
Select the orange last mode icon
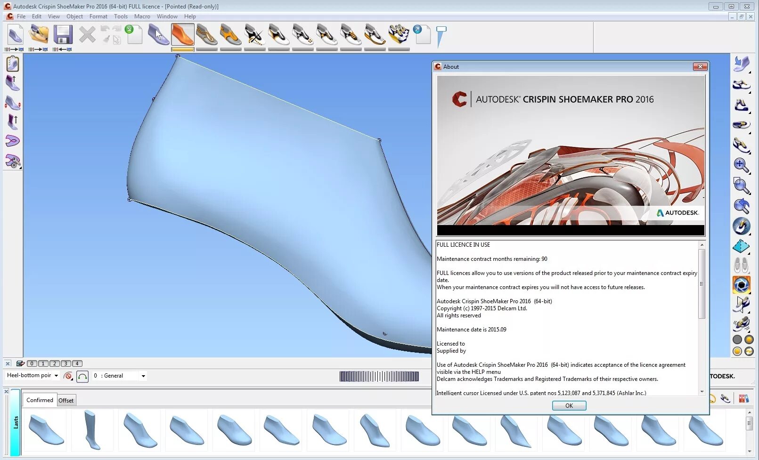click(182, 34)
